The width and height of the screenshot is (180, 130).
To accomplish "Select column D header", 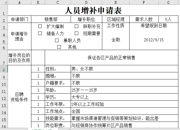I will [x=86, y=2].
